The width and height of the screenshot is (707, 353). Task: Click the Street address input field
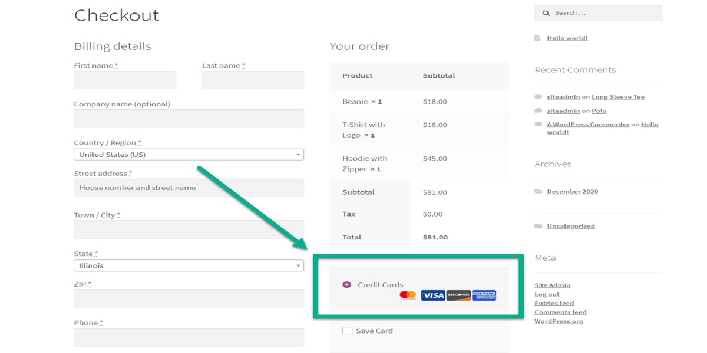point(189,188)
